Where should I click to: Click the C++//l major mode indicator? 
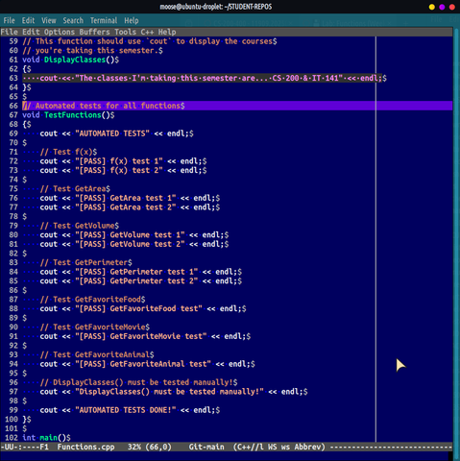[x=251, y=447]
